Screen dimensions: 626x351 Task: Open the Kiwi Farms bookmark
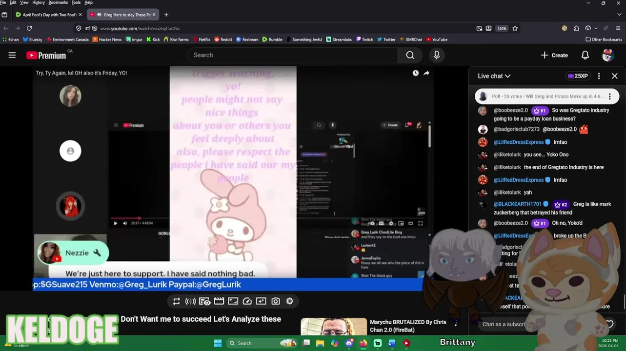pyautogui.click(x=176, y=39)
